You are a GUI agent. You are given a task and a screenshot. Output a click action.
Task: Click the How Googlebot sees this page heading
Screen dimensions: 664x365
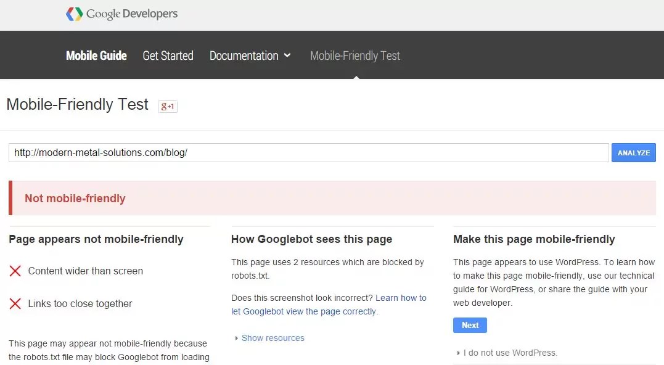[311, 239]
